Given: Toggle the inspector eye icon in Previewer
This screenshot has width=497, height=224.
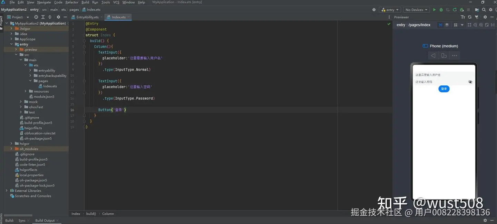Looking at the screenshot, I should [x=440, y=25].
